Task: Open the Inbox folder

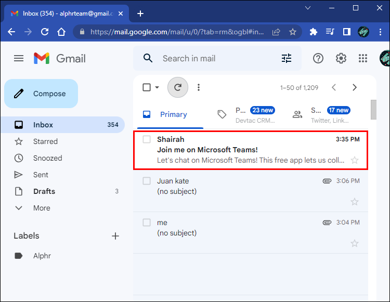Action: 63,125
